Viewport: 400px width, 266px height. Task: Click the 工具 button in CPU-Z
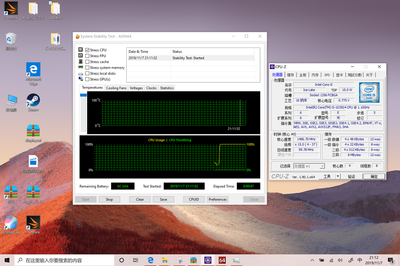327,176
